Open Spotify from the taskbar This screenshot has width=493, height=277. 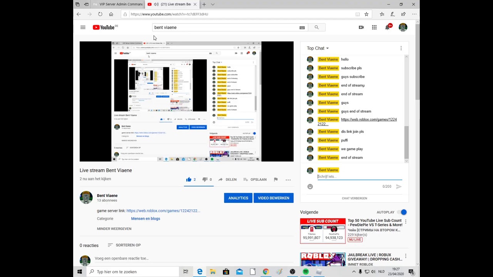306,272
